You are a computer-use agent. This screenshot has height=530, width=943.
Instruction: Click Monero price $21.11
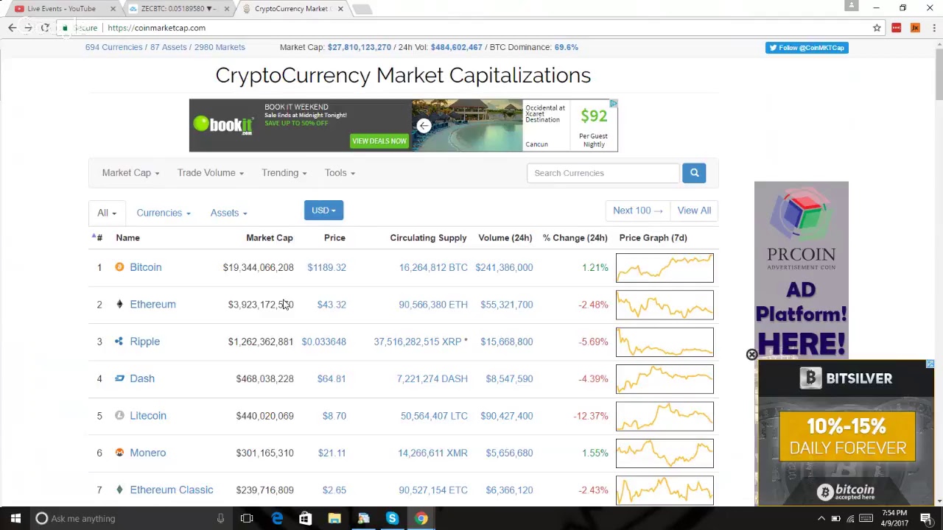(332, 453)
